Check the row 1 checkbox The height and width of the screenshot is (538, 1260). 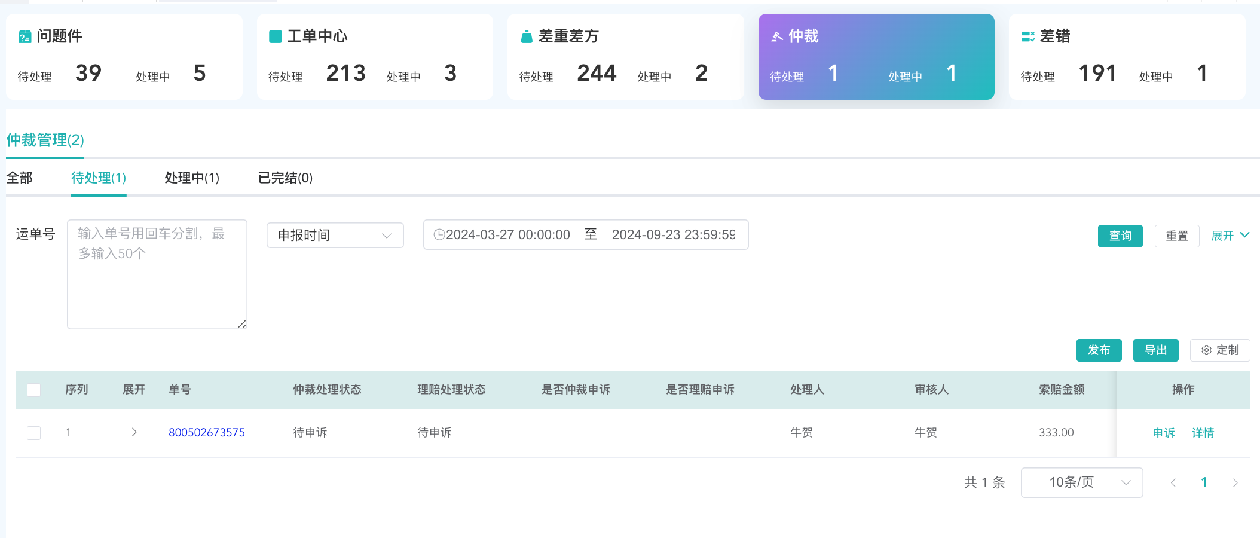pyautogui.click(x=34, y=433)
